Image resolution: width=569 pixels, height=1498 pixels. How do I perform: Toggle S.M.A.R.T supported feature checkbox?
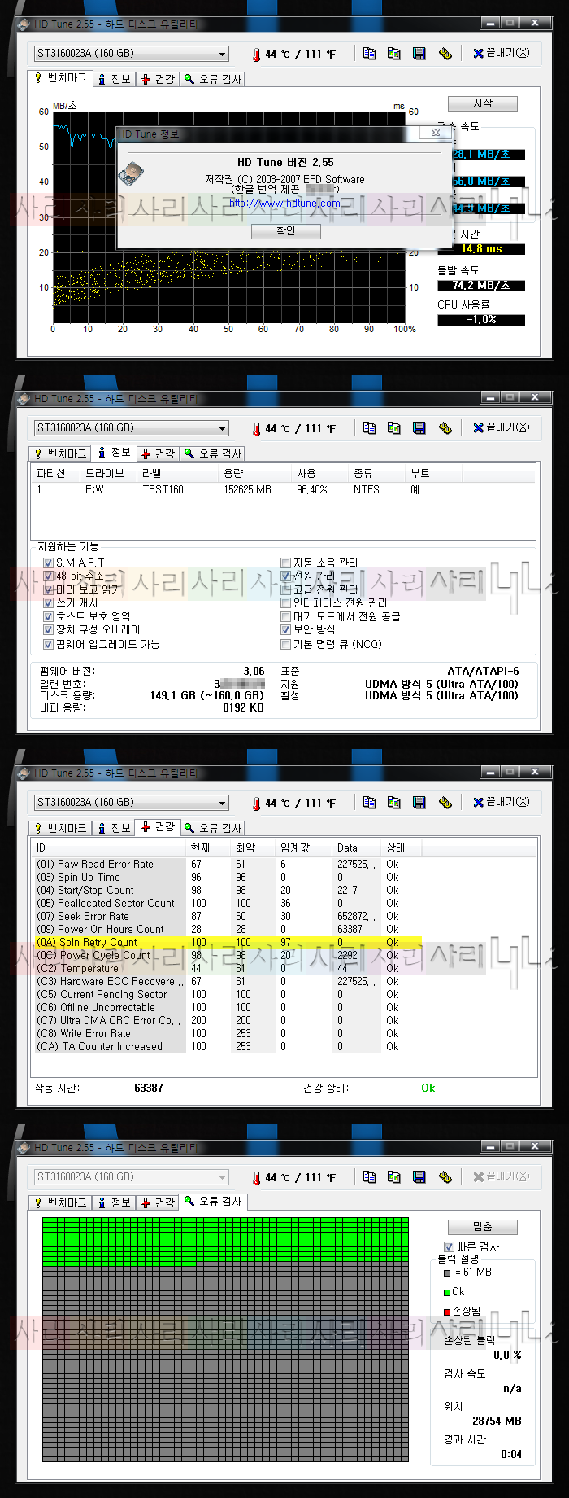[x=48, y=563]
